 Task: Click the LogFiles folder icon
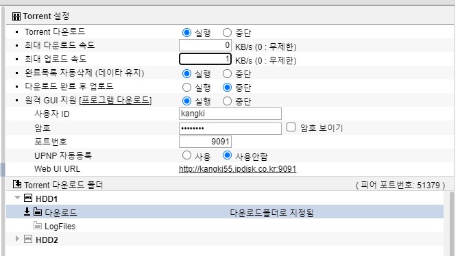pyautogui.click(x=38, y=225)
